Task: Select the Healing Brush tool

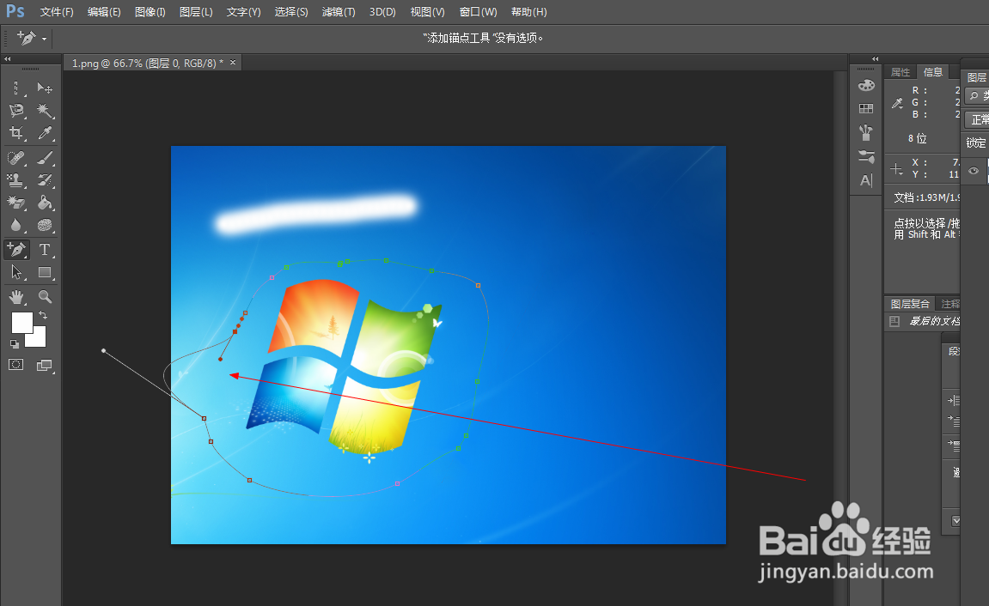Action: tap(16, 157)
